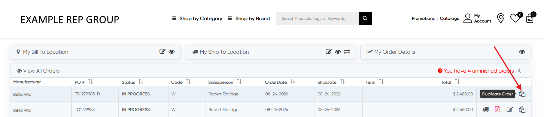
Task: Sort by PO # column
Action: point(90,82)
